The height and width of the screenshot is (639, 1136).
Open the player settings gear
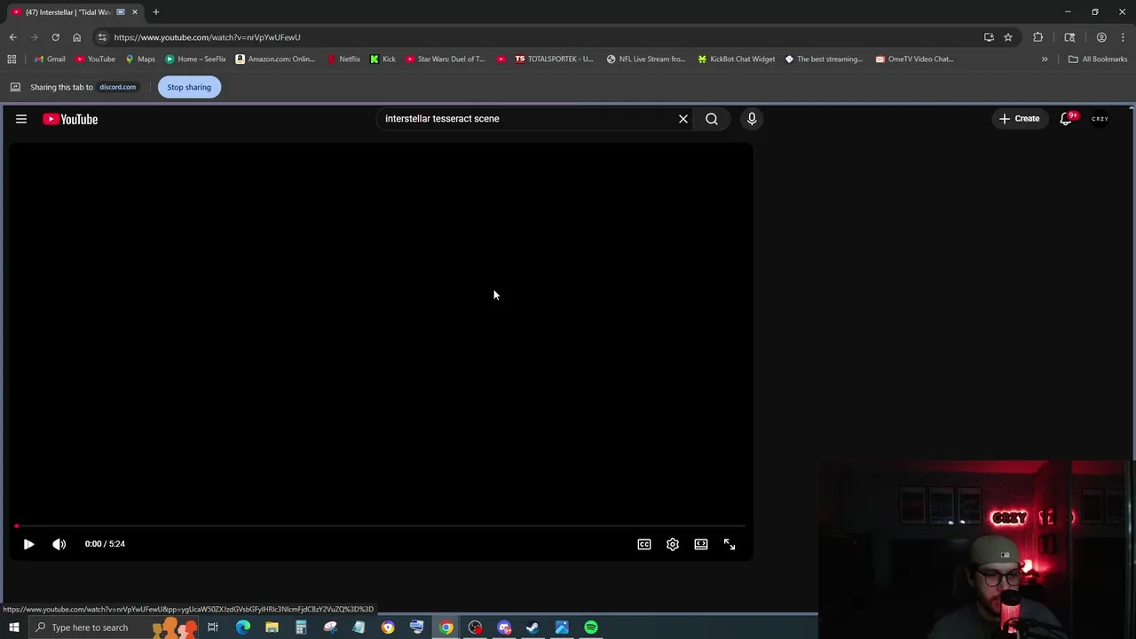click(x=673, y=544)
